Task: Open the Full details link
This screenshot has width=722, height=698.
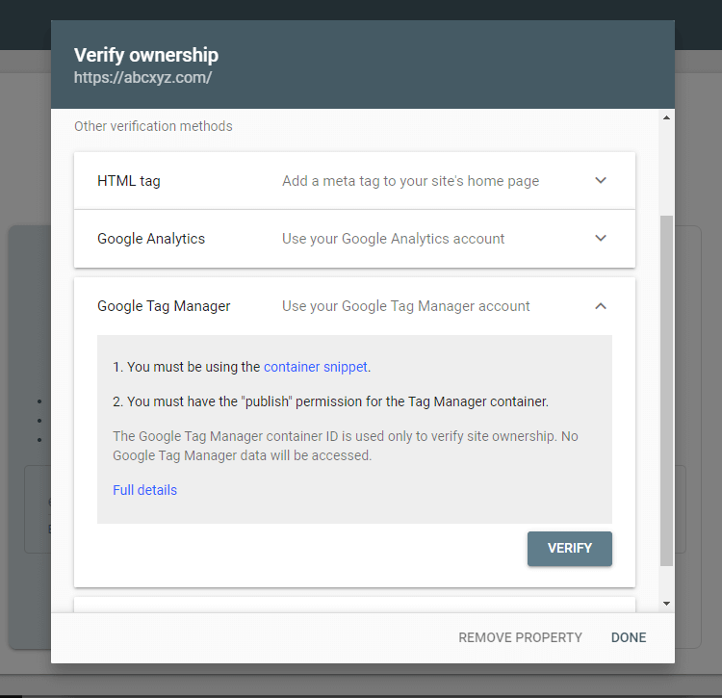Action: [144, 490]
